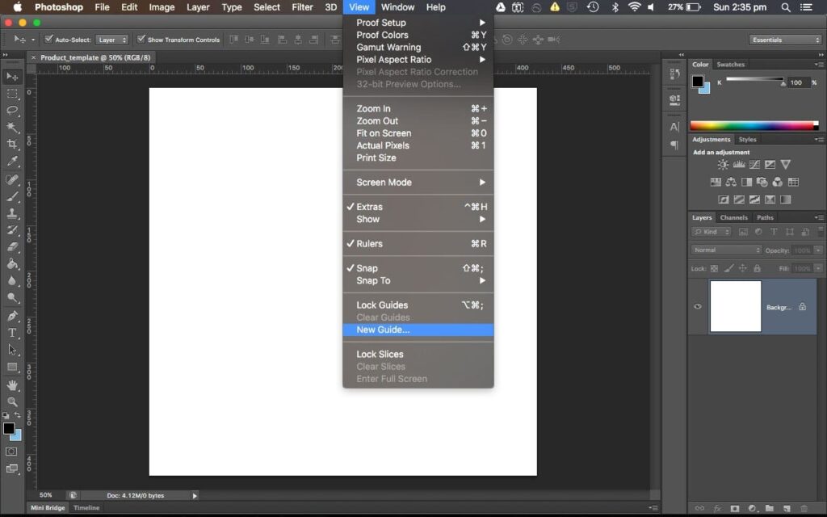827x517 pixels.
Task: Select the Move tool
Action: [11, 76]
